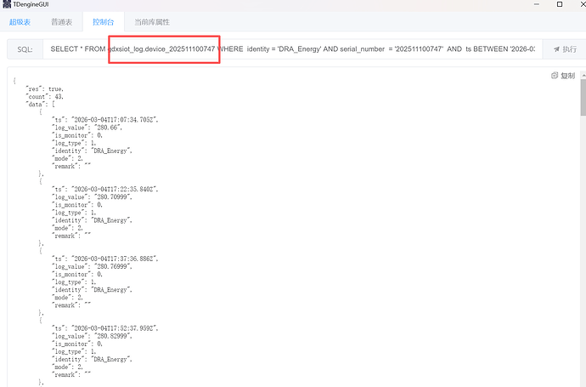This screenshot has width=586, height=387.
Task: Click the "count": 43 line in results
Action: (x=44, y=96)
